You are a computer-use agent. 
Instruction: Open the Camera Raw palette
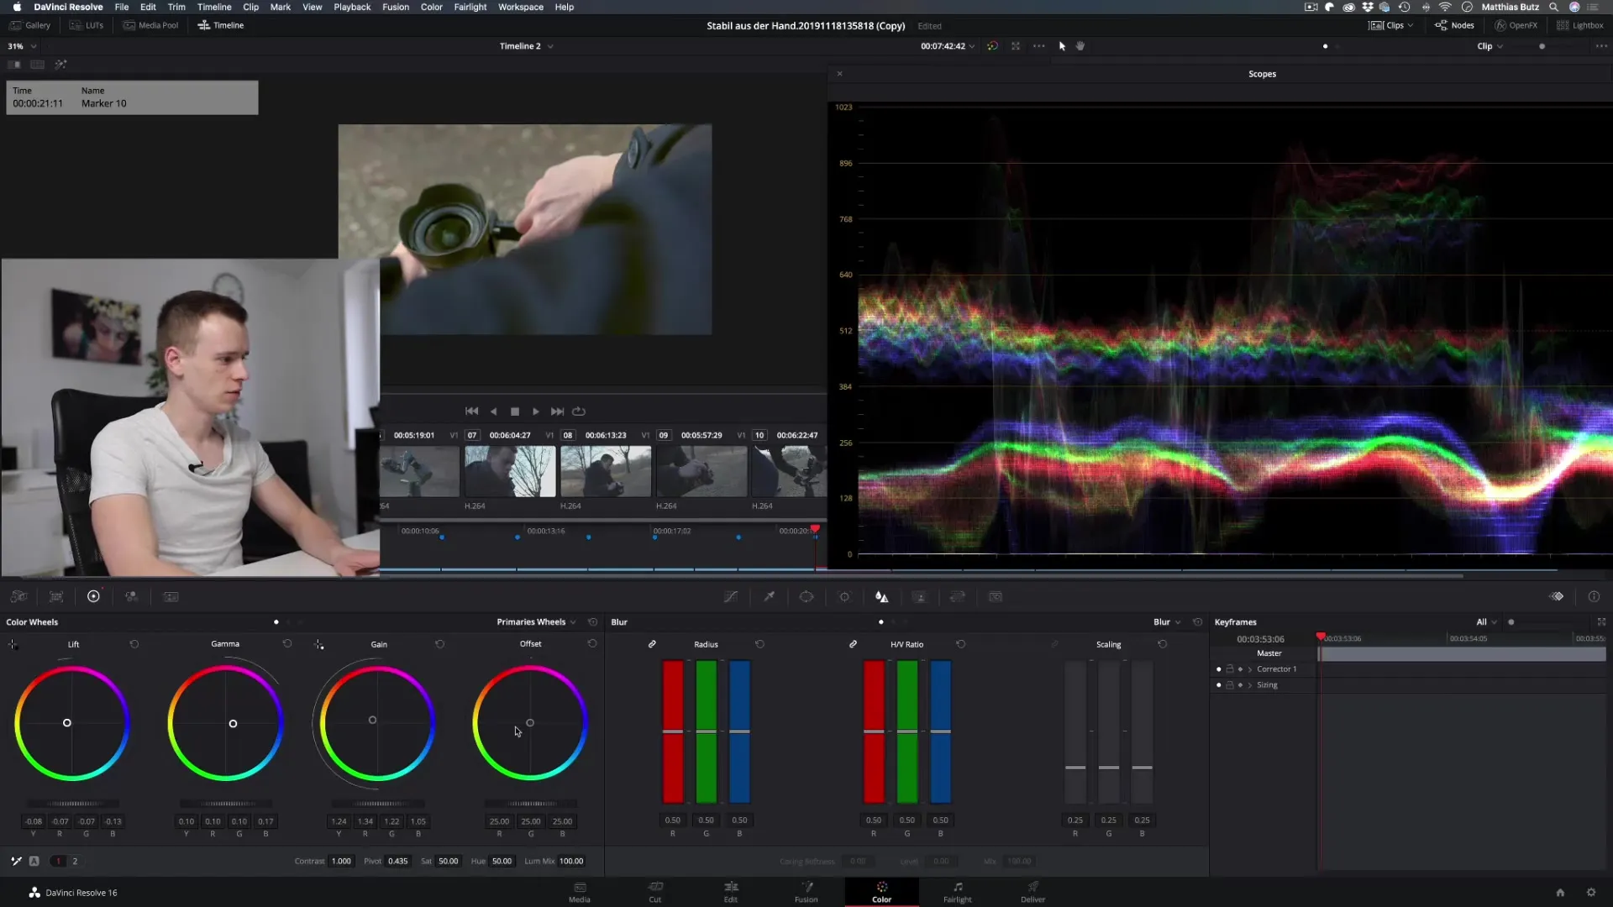pyautogui.click(x=18, y=597)
